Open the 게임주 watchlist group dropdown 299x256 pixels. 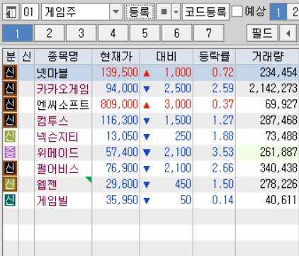(x=115, y=12)
